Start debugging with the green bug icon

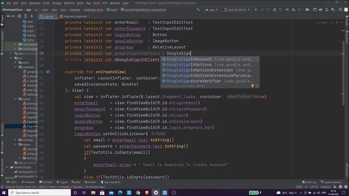pyautogui.click(x=274, y=10)
